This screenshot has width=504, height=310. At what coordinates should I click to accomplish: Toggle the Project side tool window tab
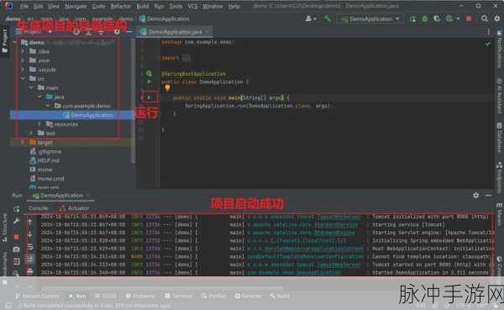(x=4, y=40)
